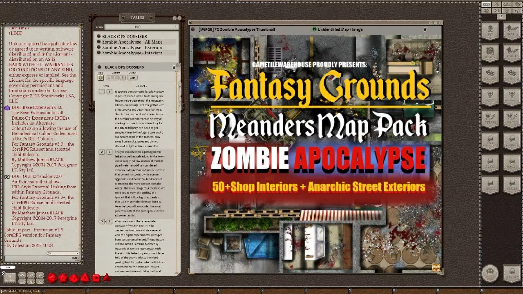523x294 pixels.
Task: Click the Zombie Apocalypse map image
Action: coord(315,154)
